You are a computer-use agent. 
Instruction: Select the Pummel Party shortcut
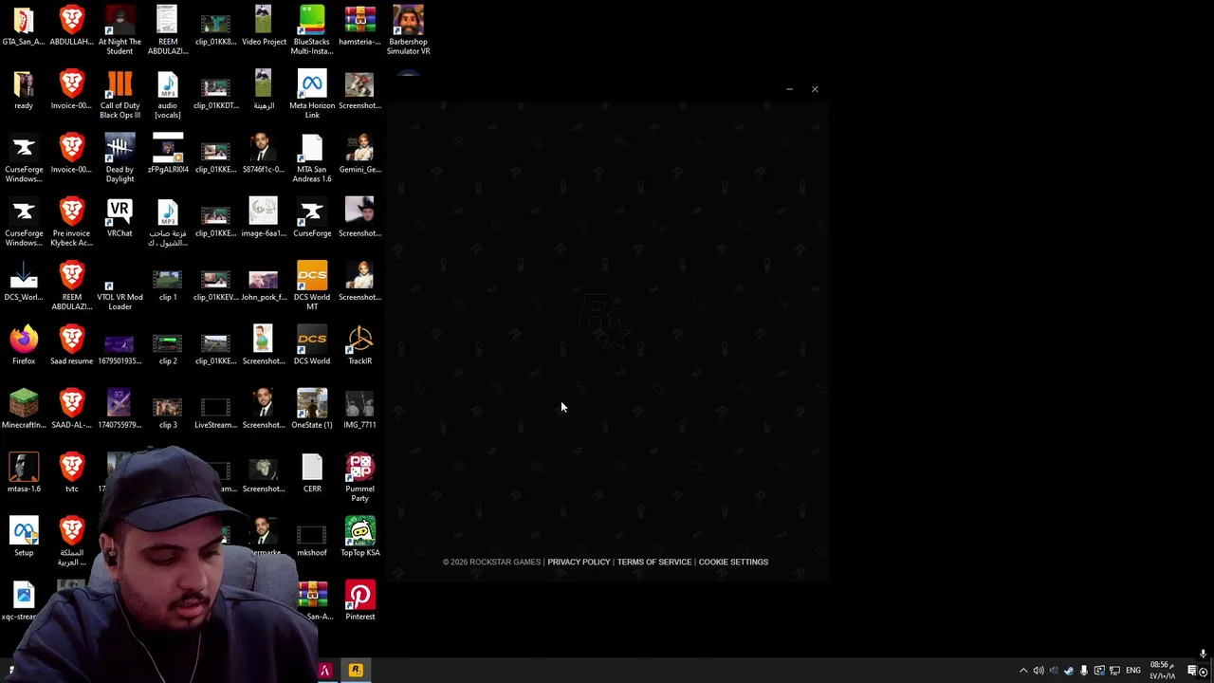click(x=359, y=475)
